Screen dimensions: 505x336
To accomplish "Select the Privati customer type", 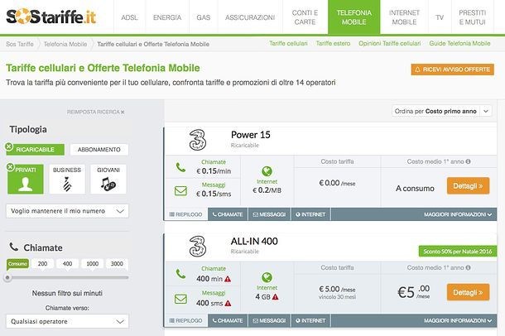I will click(x=26, y=180).
